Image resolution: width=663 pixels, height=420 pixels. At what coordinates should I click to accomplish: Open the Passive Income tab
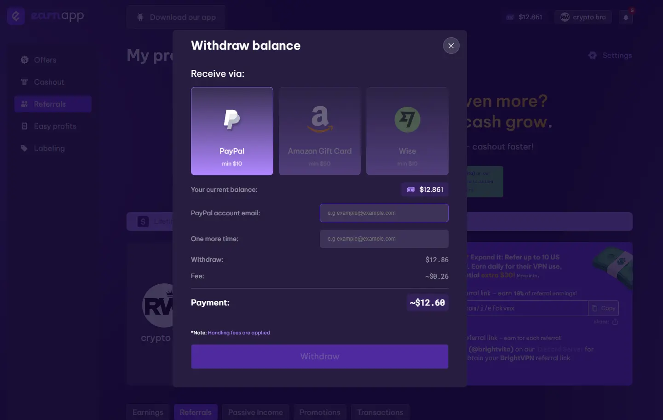[x=255, y=412]
